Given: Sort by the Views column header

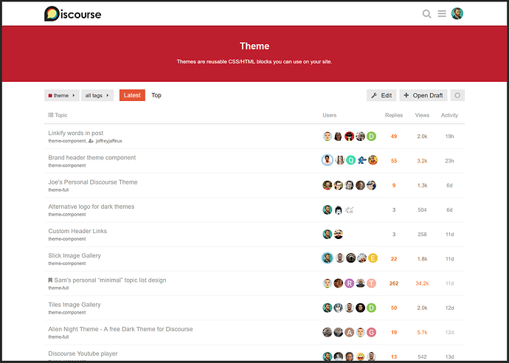Looking at the screenshot, I should pos(422,115).
